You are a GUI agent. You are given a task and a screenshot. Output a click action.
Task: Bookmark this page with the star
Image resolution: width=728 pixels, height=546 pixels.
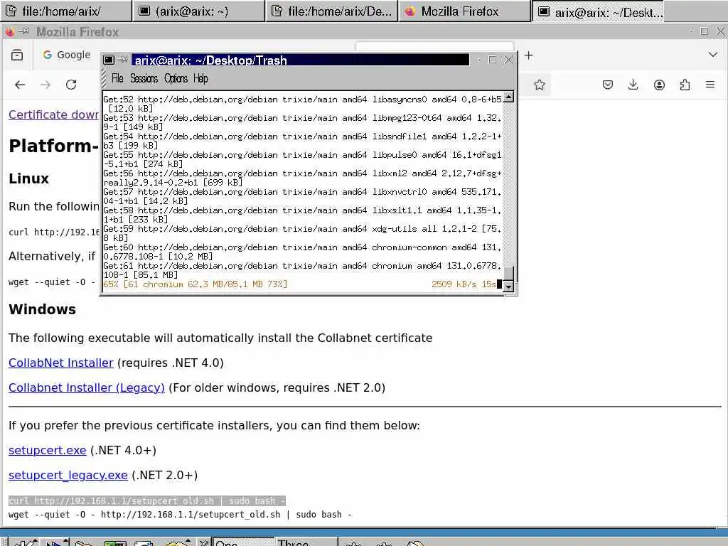(x=539, y=85)
